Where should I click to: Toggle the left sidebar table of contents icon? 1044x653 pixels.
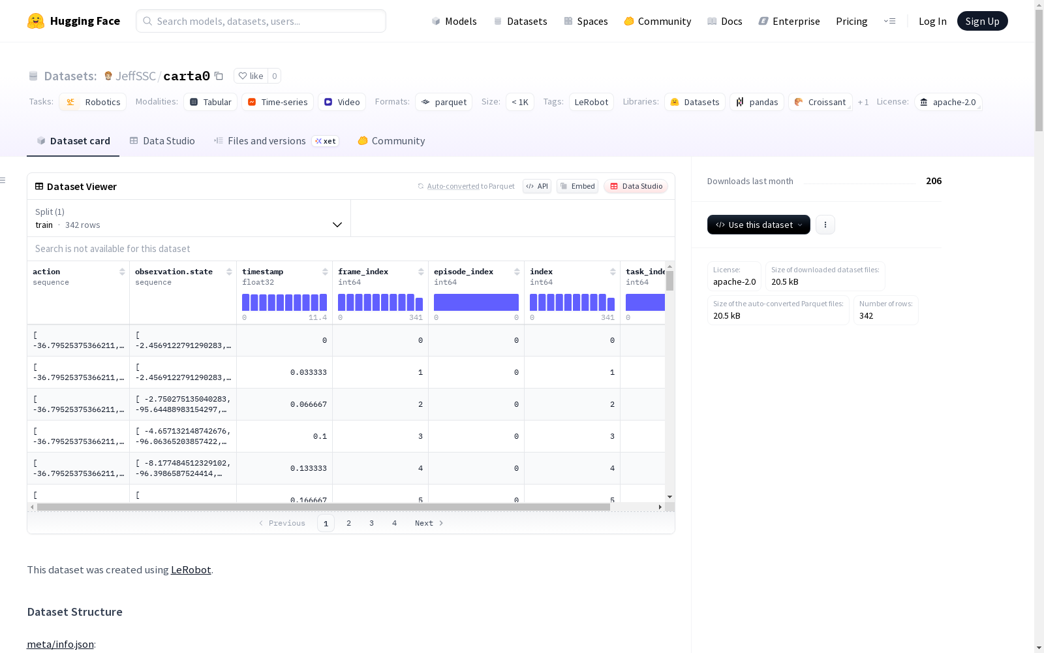(3, 180)
